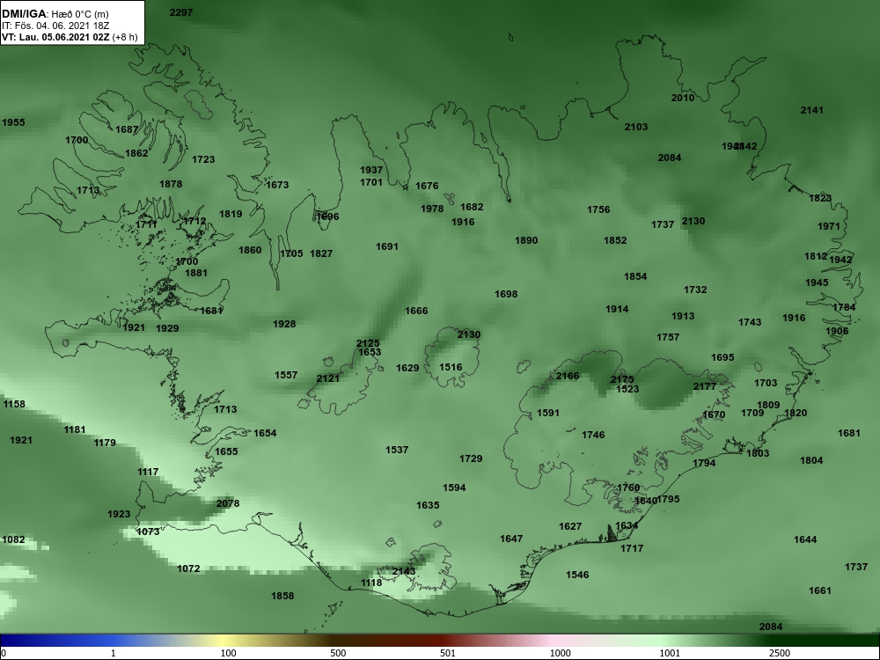Select the 2143 value on Mýrdalsjökull
Screen dimensions: 880x660
(x=404, y=571)
